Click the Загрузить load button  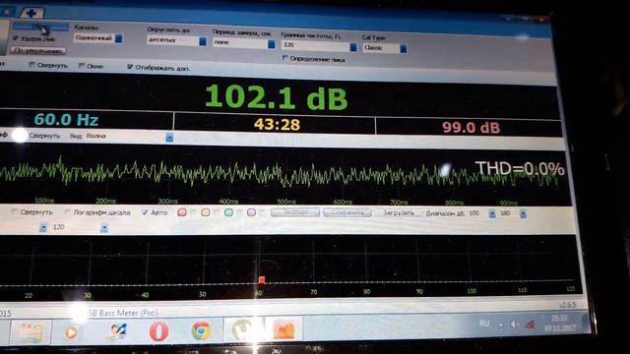coord(399,212)
